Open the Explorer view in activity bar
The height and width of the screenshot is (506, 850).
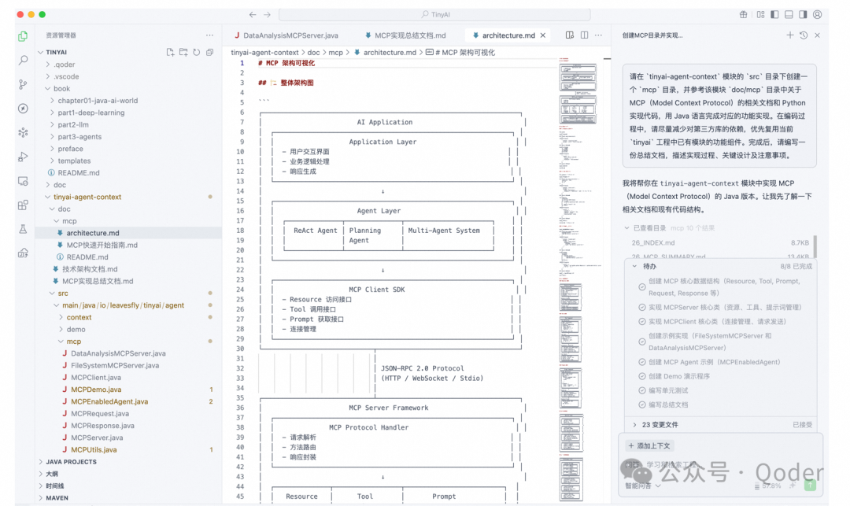tap(23, 36)
